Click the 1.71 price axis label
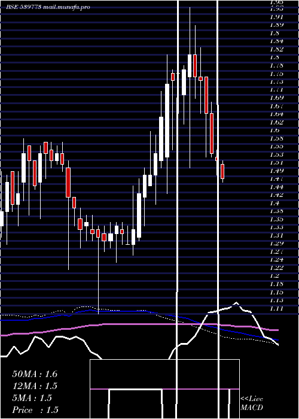The height and width of the screenshot is (419, 299). (x=276, y=90)
